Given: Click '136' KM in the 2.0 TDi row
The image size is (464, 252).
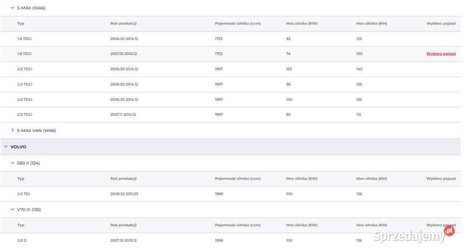Looking at the screenshot, I should 359,194.
